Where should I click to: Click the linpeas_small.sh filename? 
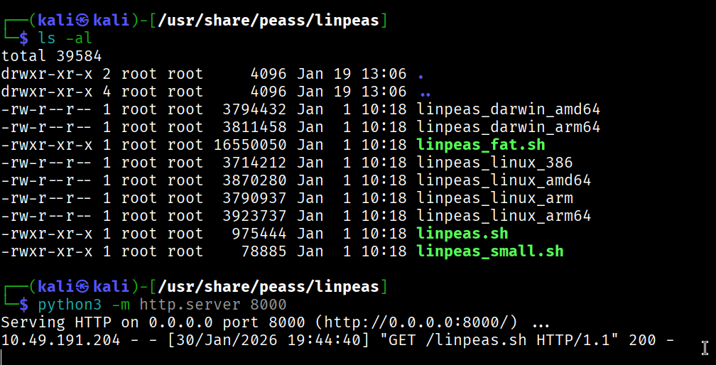(x=490, y=251)
